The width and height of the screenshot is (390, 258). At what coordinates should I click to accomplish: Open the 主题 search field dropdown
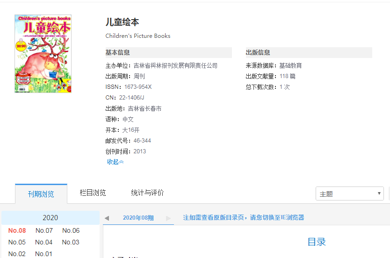(x=349, y=193)
